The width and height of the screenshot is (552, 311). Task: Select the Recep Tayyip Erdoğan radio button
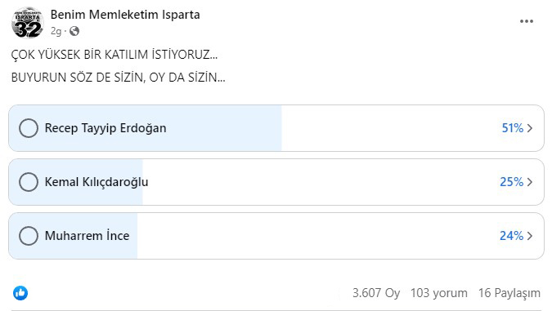tap(29, 128)
